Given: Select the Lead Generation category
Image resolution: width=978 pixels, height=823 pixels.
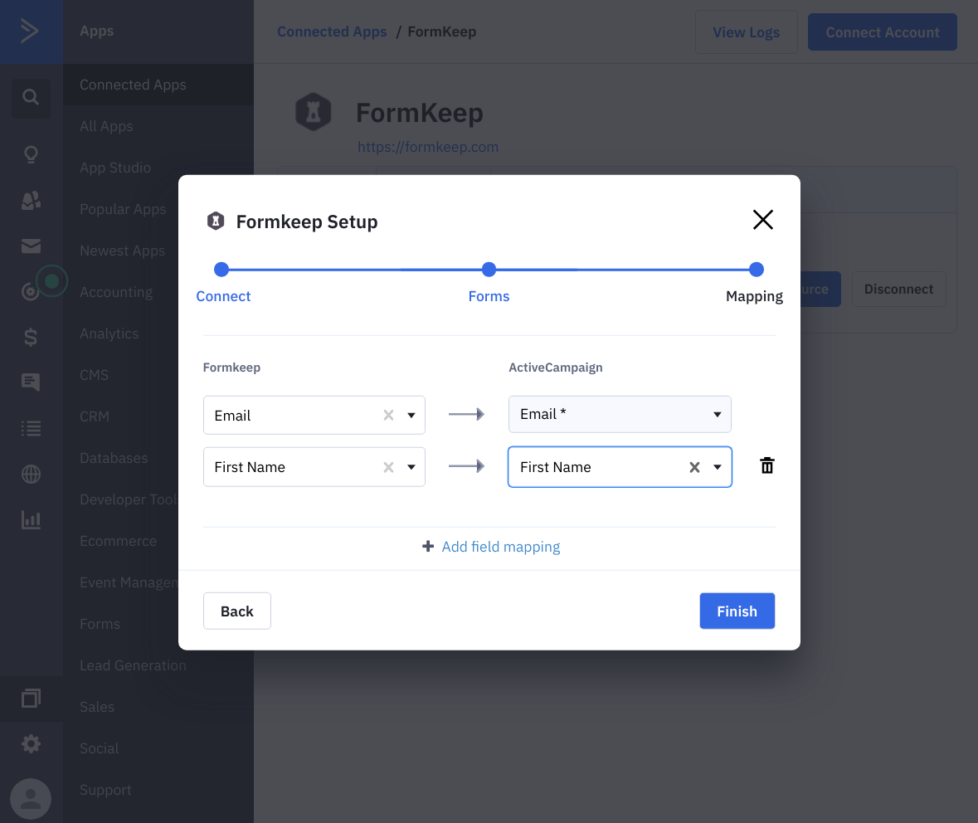Looking at the screenshot, I should [133, 665].
